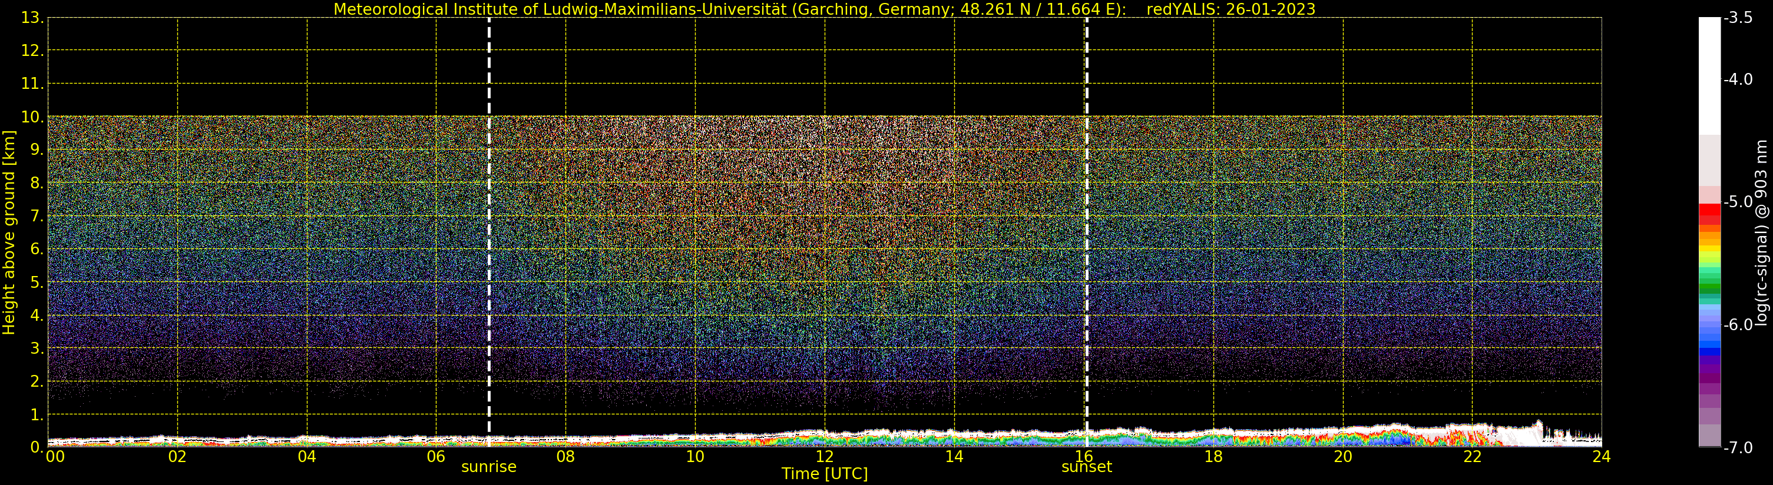Image resolution: width=1773 pixels, height=485 pixels.
Task: Click the time axis tick '08'
Action: click(x=565, y=457)
